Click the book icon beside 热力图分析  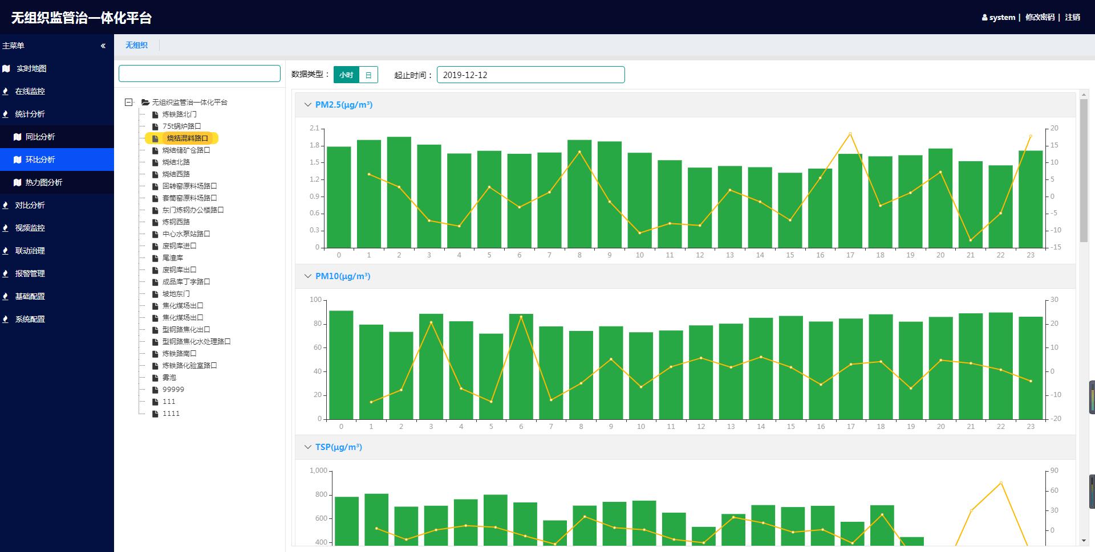tap(17, 182)
